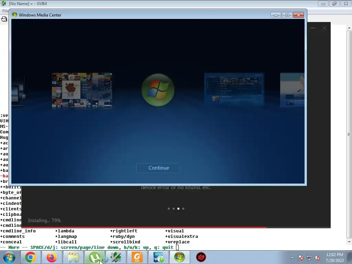Switch to GVIM taskbar button

point(115,257)
